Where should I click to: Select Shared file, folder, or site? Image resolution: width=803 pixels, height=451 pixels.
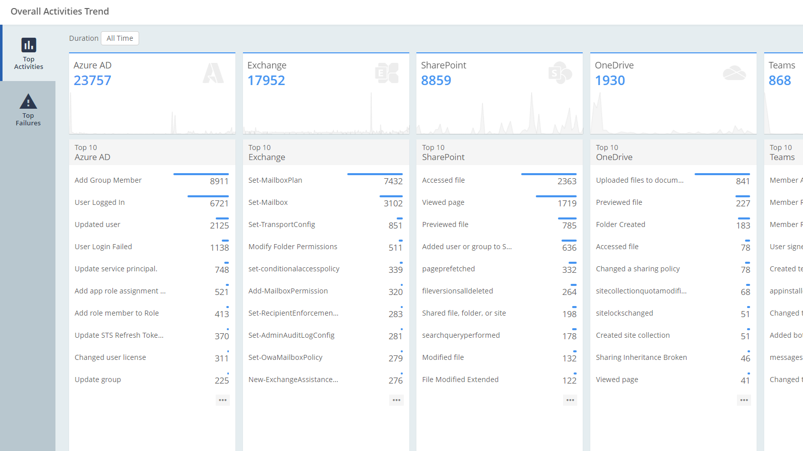(x=500, y=313)
